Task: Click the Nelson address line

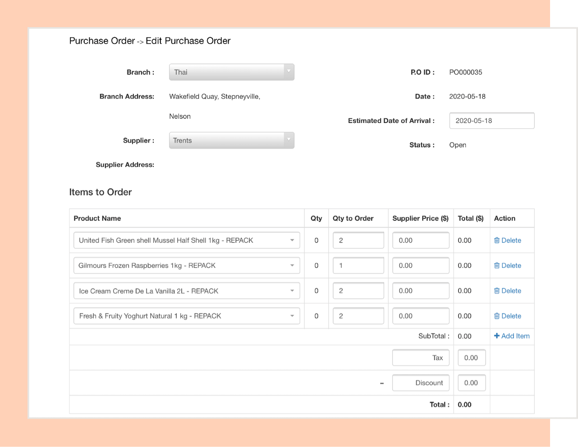Action: pyautogui.click(x=180, y=116)
